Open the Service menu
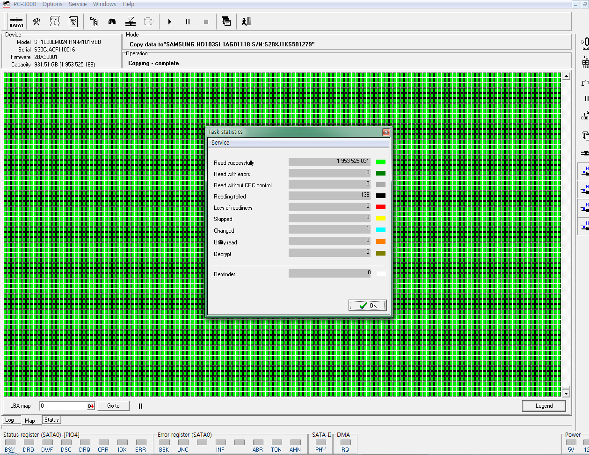Viewport: 589px width, 455px height. [78, 4]
